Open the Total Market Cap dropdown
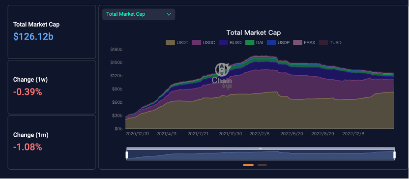This screenshot has width=409, height=179. 139,14
